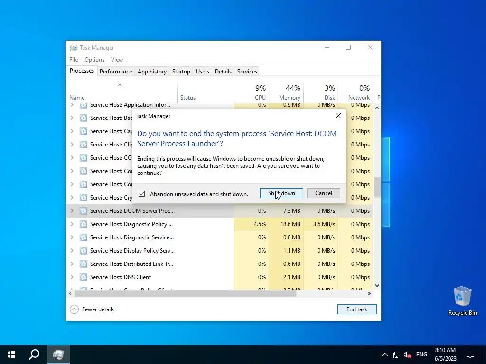The height and width of the screenshot is (364, 486).
Task: Switch to the Startup tab
Action: tap(181, 71)
